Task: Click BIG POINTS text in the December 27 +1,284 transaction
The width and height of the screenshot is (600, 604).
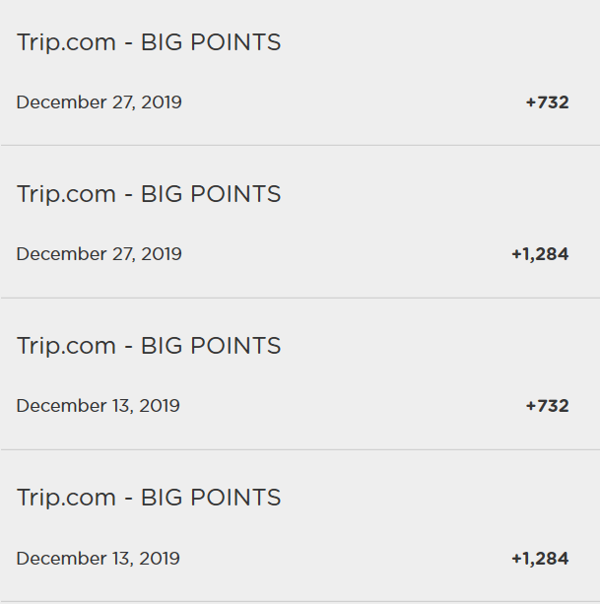Action: tap(211, 194)
